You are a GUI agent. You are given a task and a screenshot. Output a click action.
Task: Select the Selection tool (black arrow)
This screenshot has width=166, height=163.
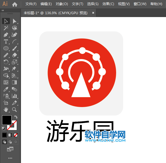pos(6,21)
